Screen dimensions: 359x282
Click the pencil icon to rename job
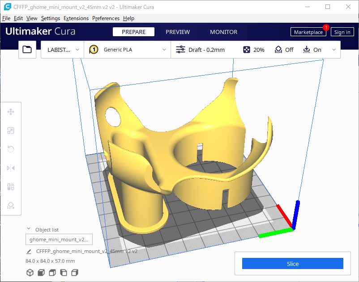pos(29,252)
